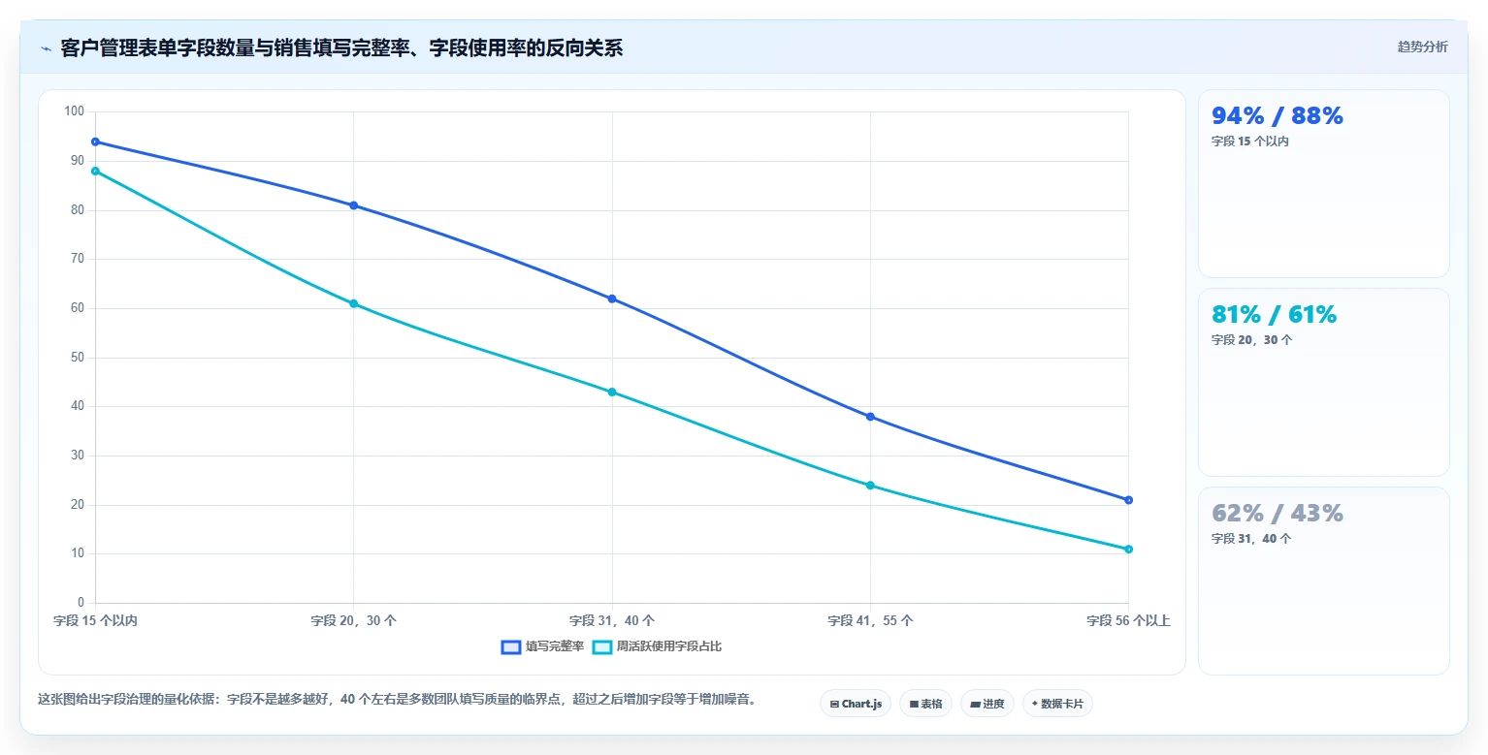The image size is (1488, 755).
Task: Click the 字段 15 个以内 subtitle in the first card
Action: click(1250, 142)
